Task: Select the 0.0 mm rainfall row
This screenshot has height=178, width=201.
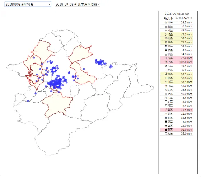Action: tap(177, 26)
